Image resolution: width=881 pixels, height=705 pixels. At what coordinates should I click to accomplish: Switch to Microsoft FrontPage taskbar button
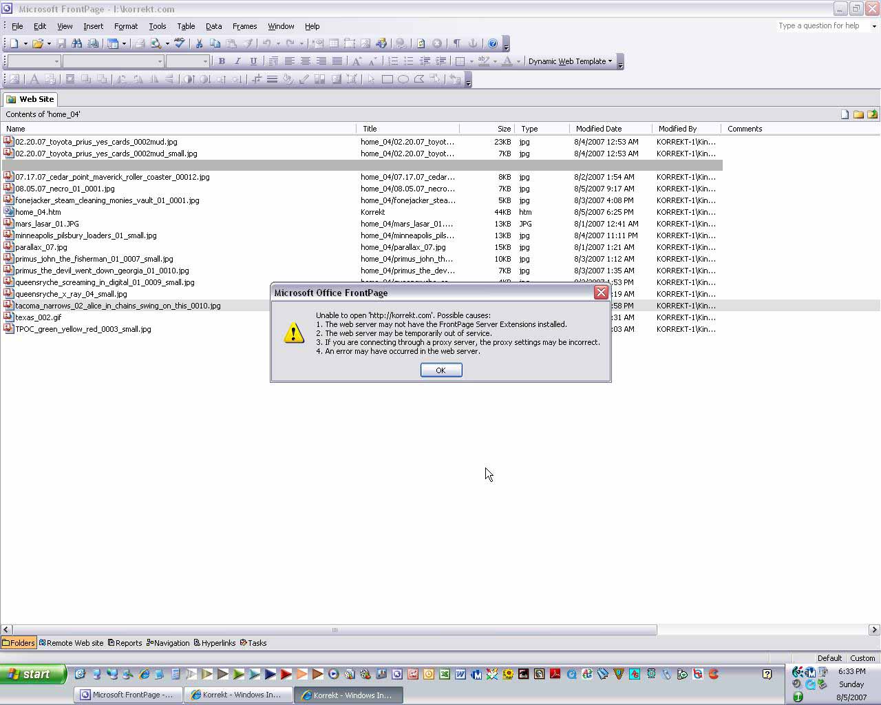(x=128, y=695)
